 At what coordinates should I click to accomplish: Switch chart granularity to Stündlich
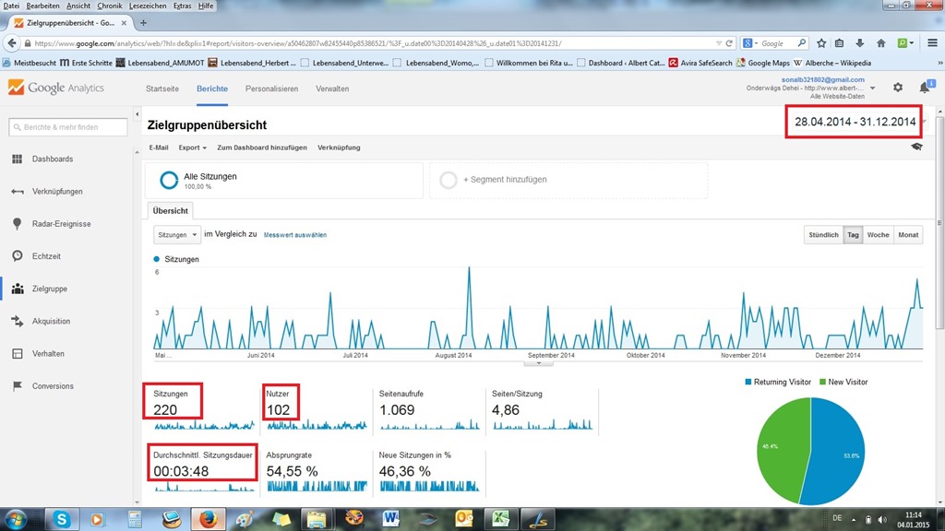(x=823, y=235)
